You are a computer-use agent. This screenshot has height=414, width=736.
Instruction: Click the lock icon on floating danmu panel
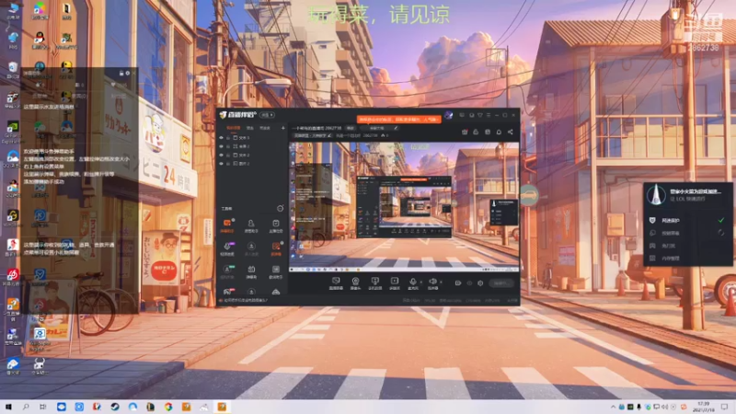(x=121, y=74)
